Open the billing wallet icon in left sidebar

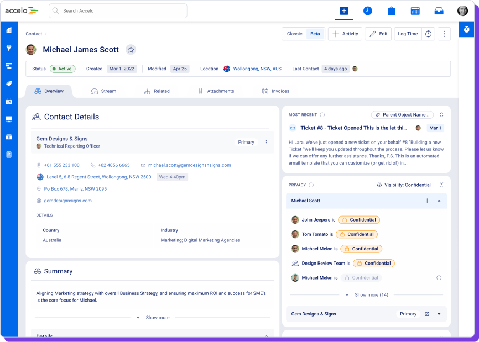(x=9, y=137)
